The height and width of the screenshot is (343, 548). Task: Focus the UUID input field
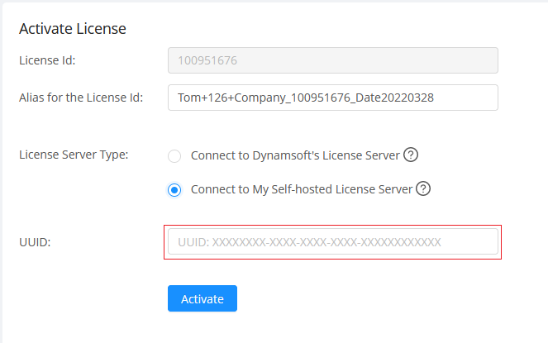(332, 242)
